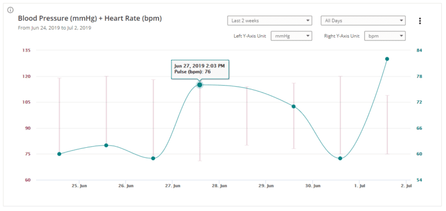Image resolution: width=446 pixels, height=211 pixels.
Task: Click the blood pressure bar before 29. Jun
Action: coord(247,116)
